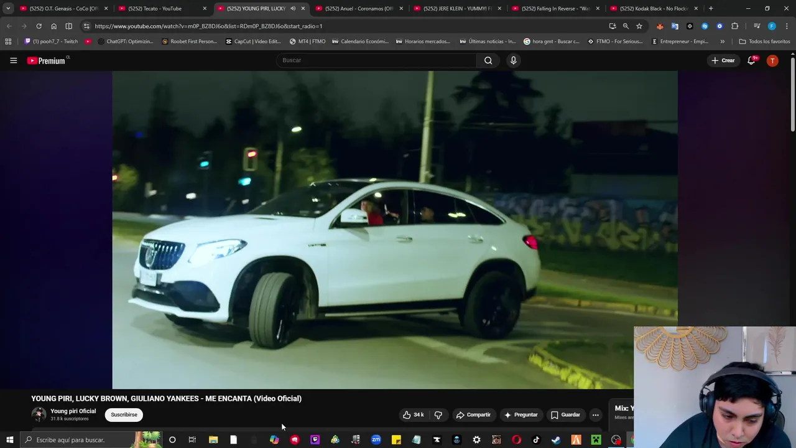Open the CapCut | Video Edit... bookmark
Screen dimensions: 796x448
[x=253, y=42]
